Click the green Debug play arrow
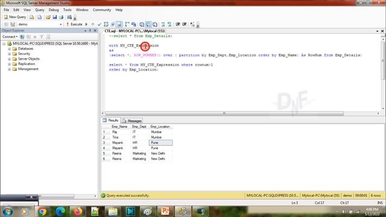The width and height of the screenshot is (386, 217). tap(86, 24)
